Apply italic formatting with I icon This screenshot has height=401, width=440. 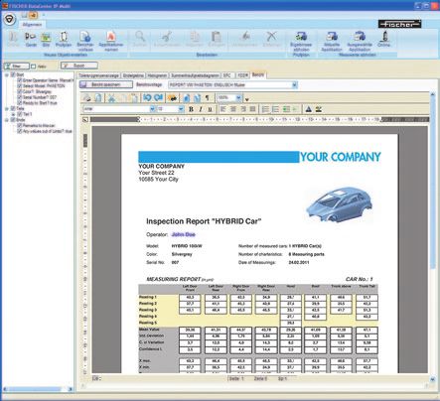[x=201, y=109]
